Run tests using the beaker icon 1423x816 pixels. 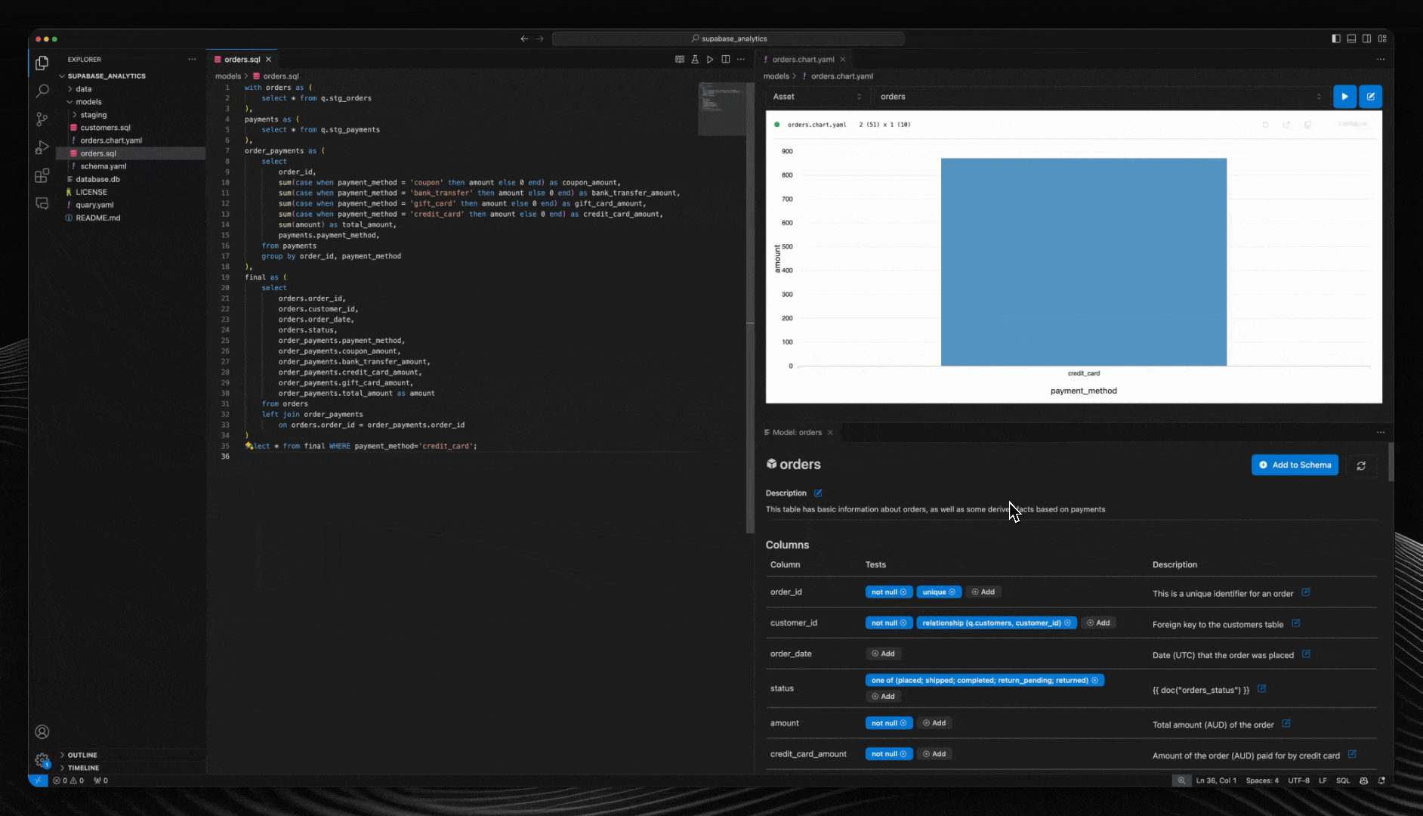695,59
